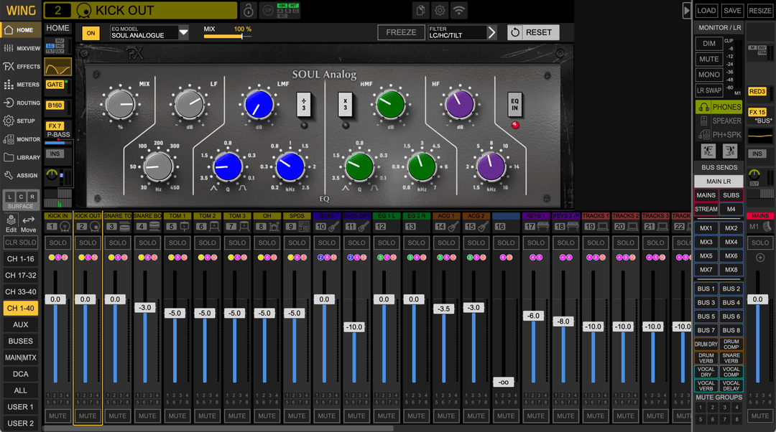The width and height of the screenshot is (776, 432).
Task: Open the EQ MODEL dropdown
Action: 183,32
